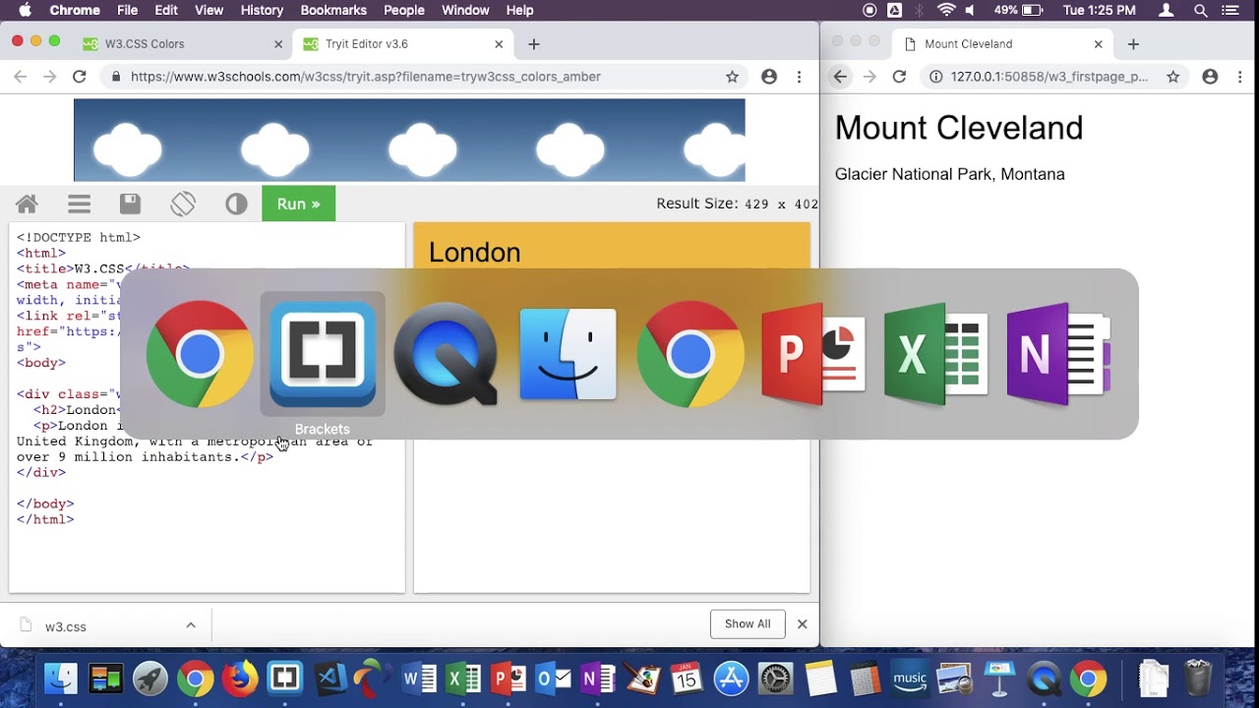This screenshot has height=708, width=1259.
Task: Toggle the Tryit editor dark theme
Action: coord(236,204)
